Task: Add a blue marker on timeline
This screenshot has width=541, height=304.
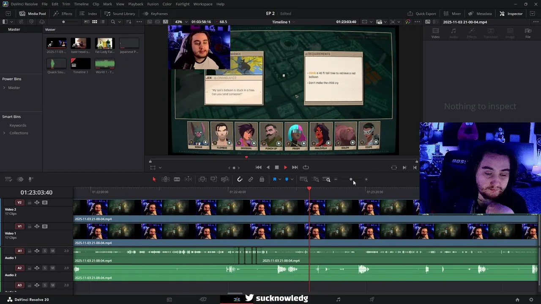Action: tap(287, 179)
